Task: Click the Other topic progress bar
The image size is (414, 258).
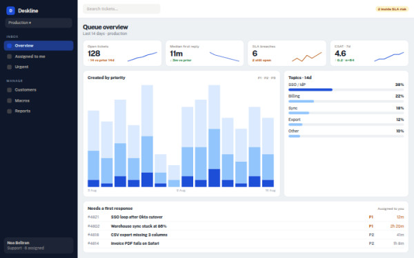Action: click(346, 136)
